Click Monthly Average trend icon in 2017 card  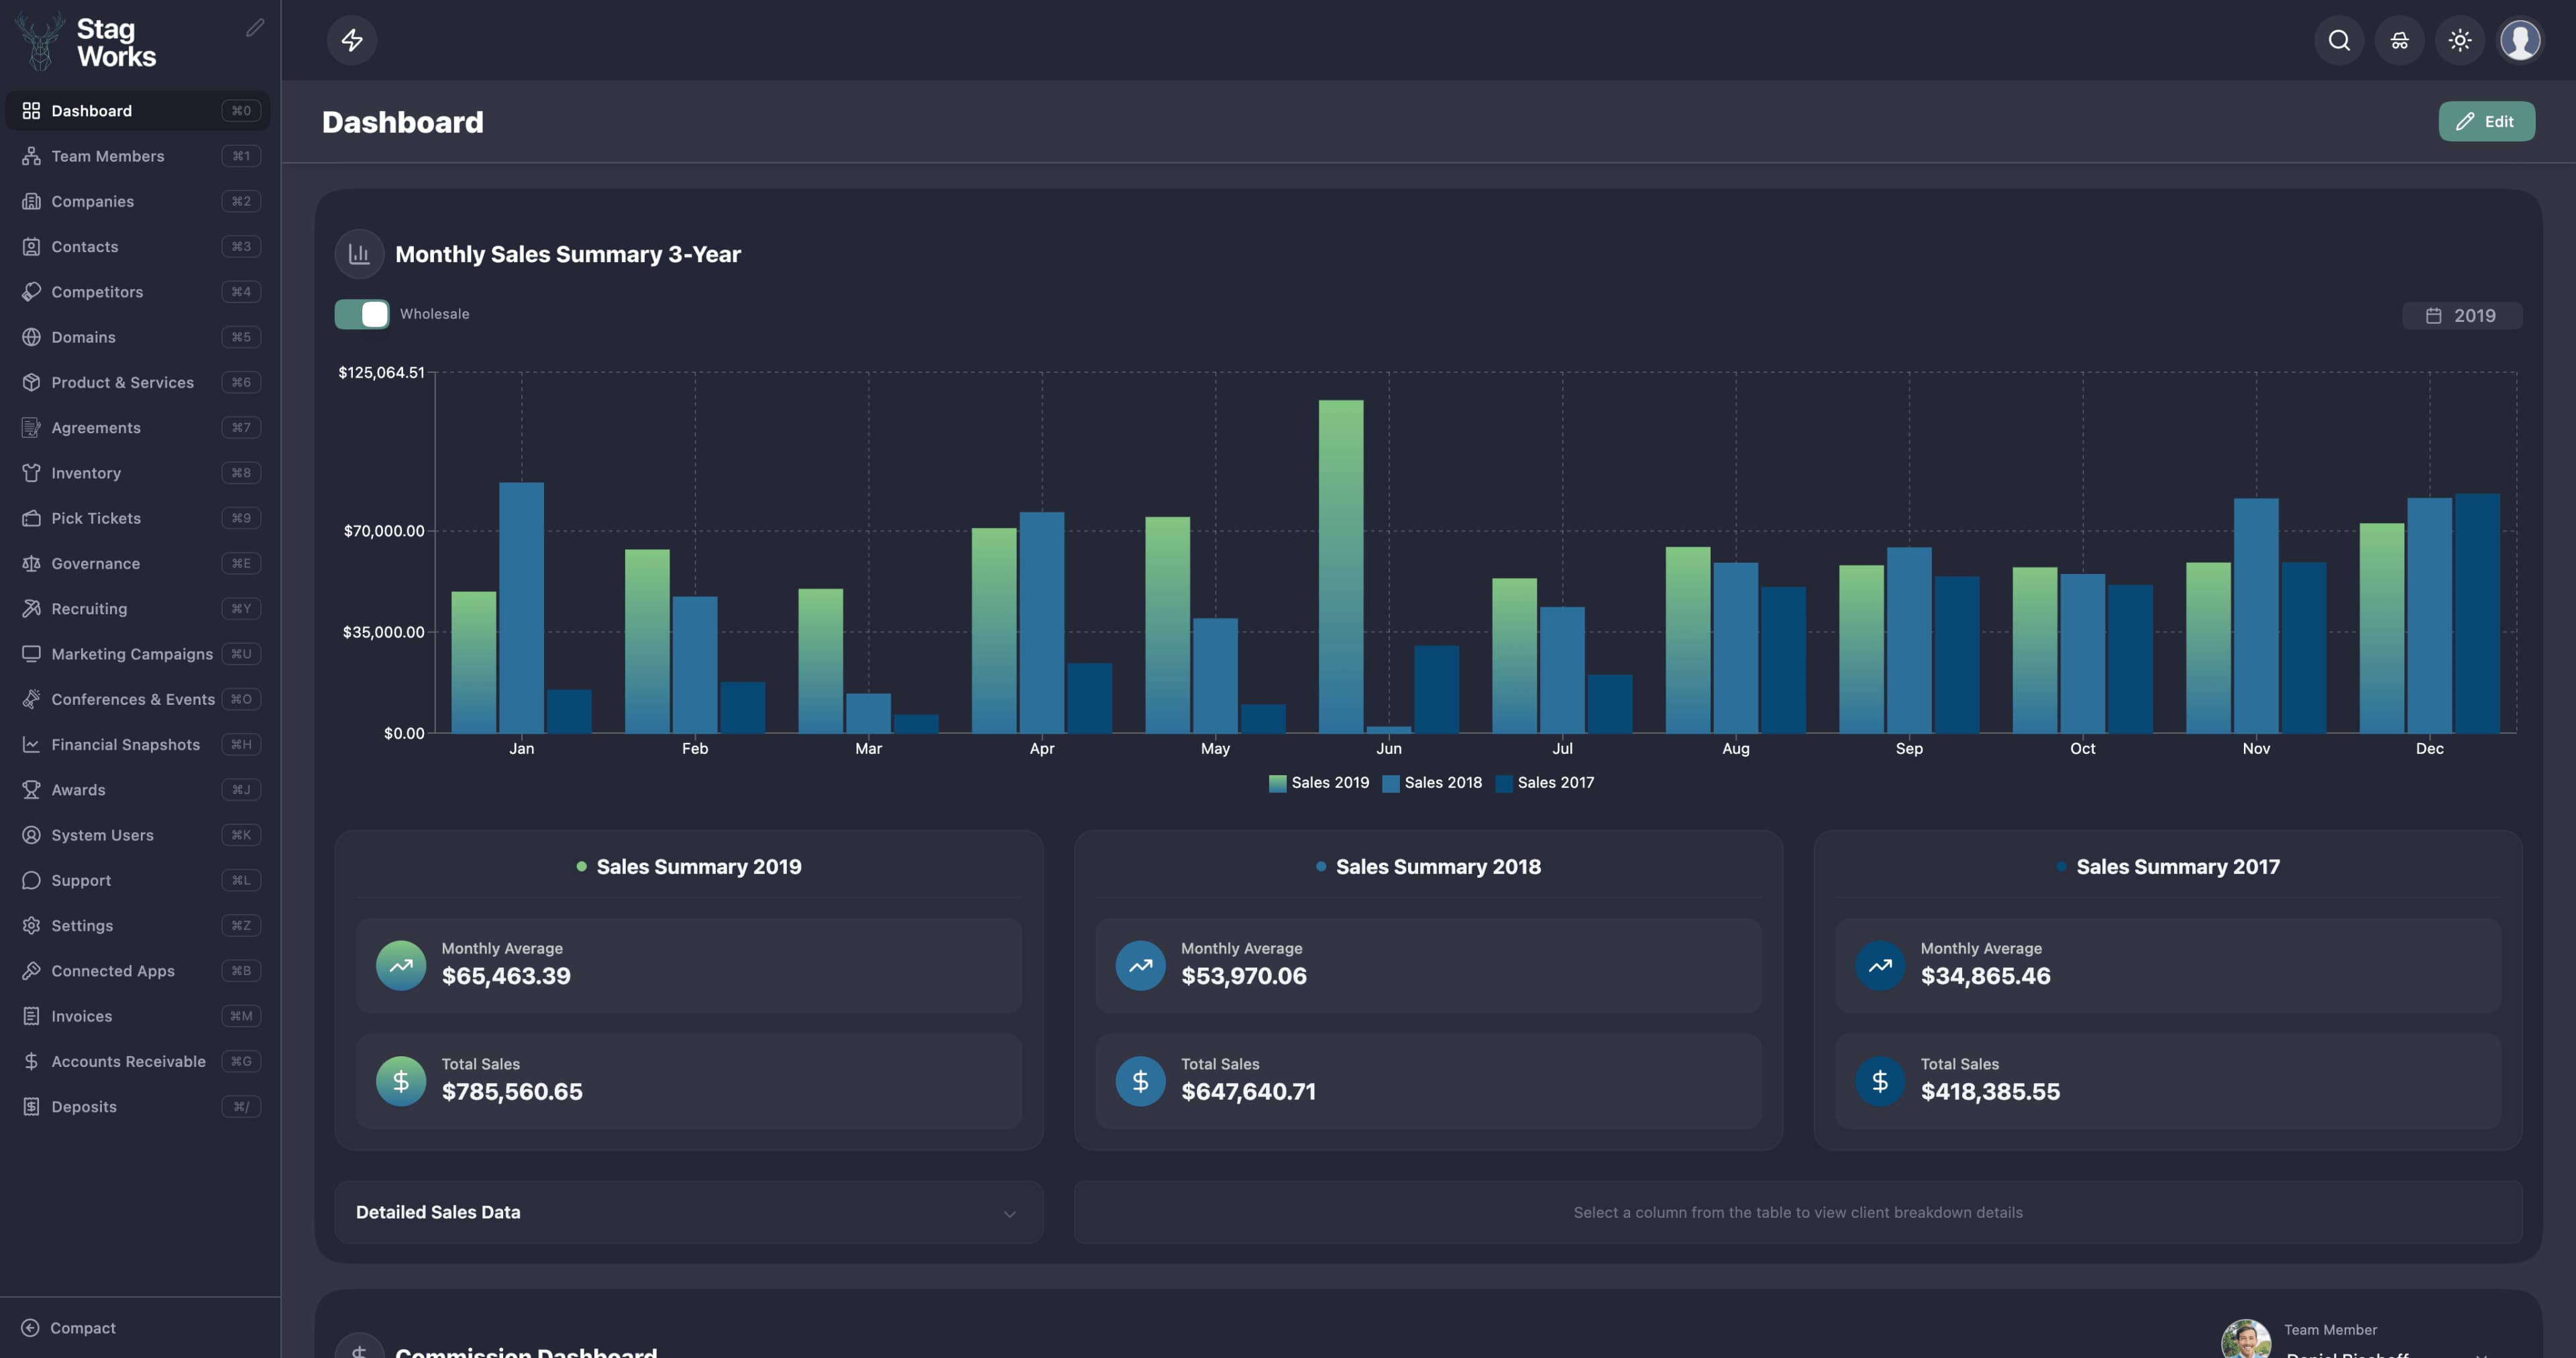click(x=1880, y=965)
